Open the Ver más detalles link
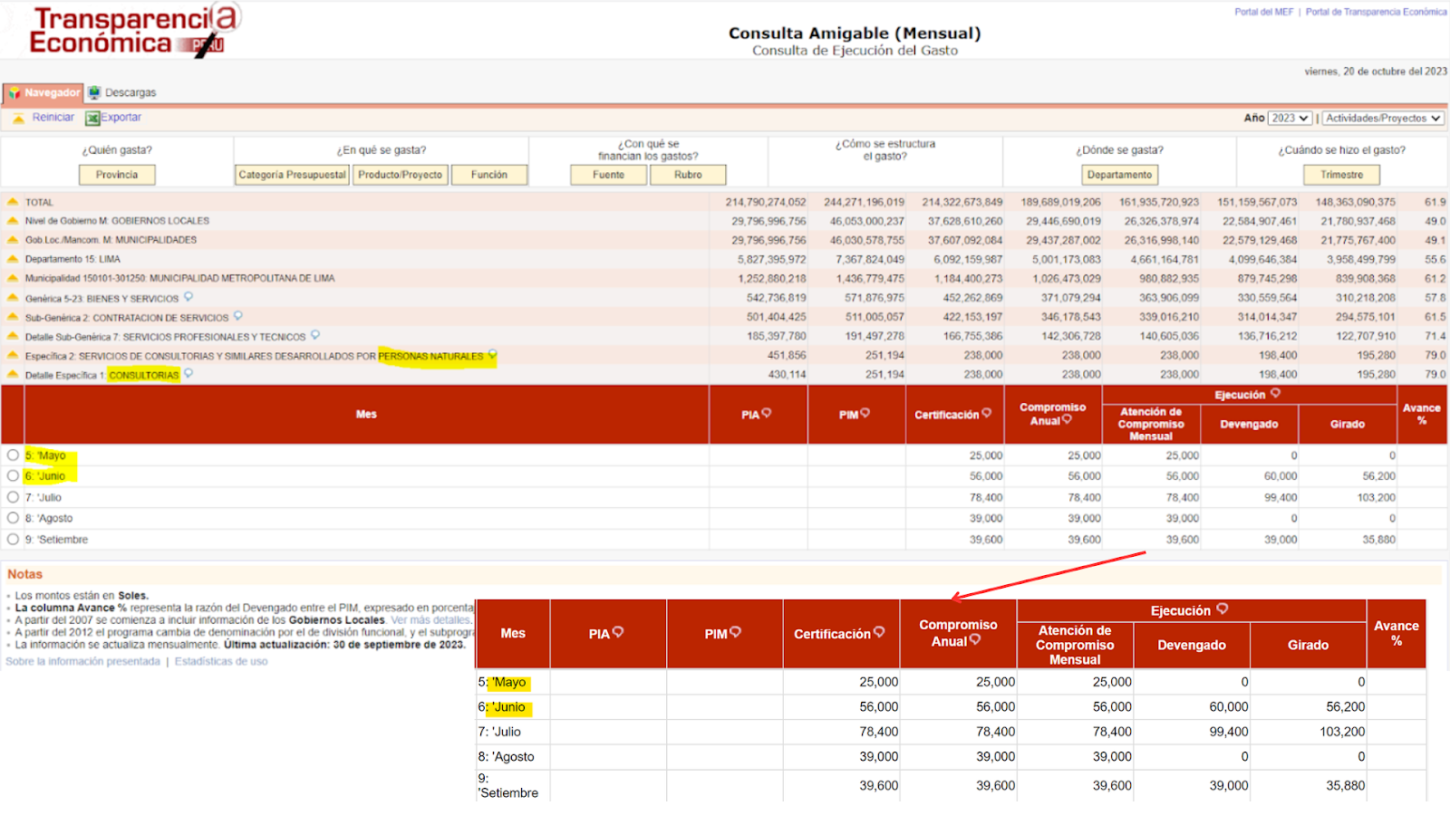The width and height of the screenshot is (1450, 815). [x=431, y=620]
